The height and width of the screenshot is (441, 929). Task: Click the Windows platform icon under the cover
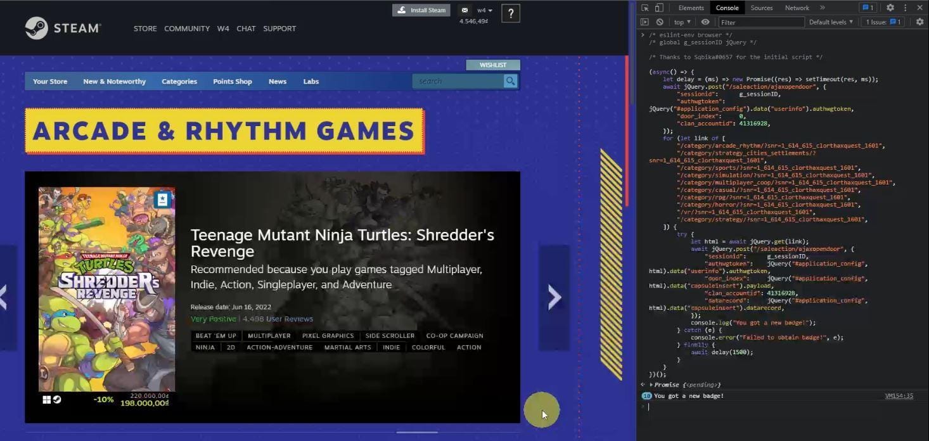pyautogui.click(x=46, y=400)
